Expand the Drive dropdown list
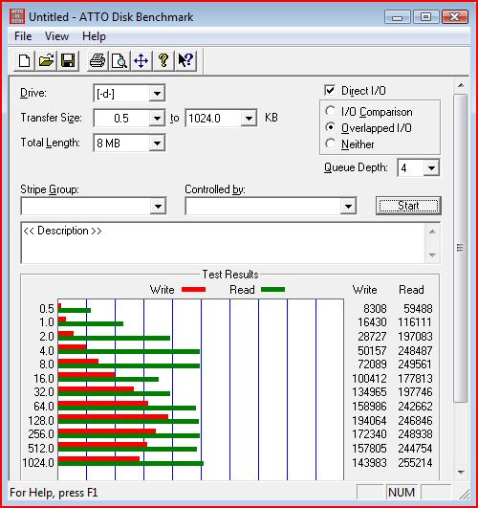The width and height of the screenshot is (478, 508). [157, 94]
